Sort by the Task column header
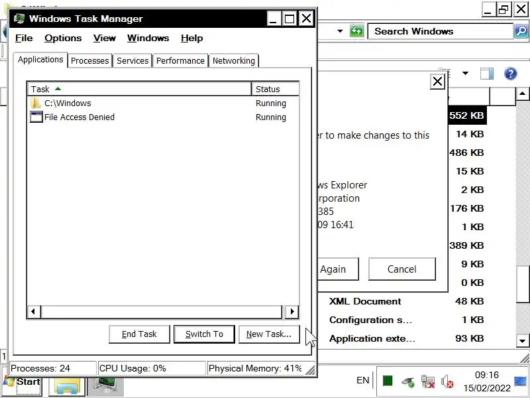The width and height of the screenshot is (530, 398). point(139,89)
